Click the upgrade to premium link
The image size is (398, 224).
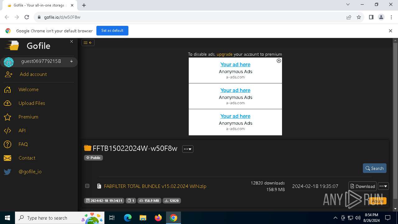pos(224,54)
